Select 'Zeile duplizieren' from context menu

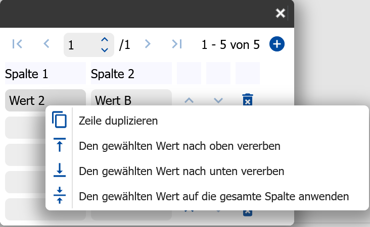(x=118, y=121)
